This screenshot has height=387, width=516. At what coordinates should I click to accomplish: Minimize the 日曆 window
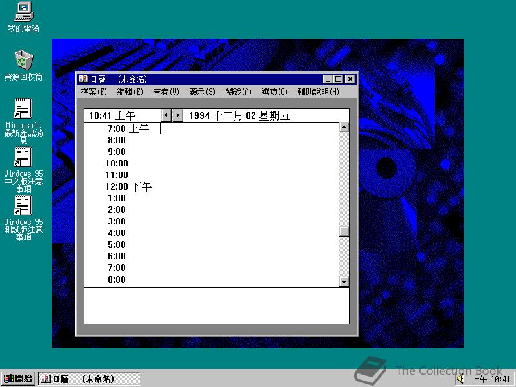[x=328, y=79]
